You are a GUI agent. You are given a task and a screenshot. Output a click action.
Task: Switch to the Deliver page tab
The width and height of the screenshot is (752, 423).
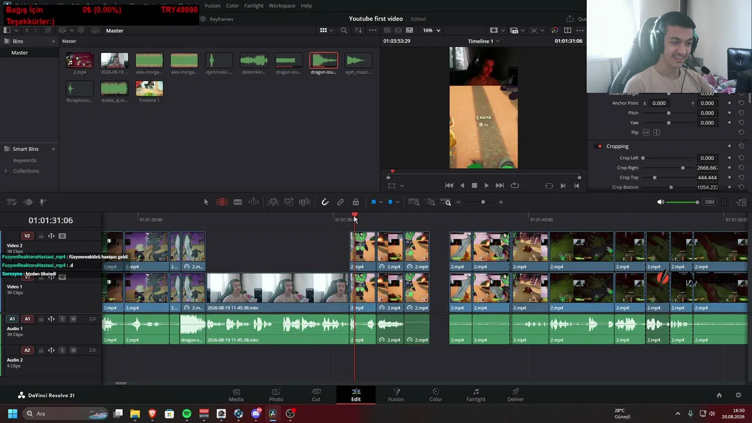click(x=516, y=395)
